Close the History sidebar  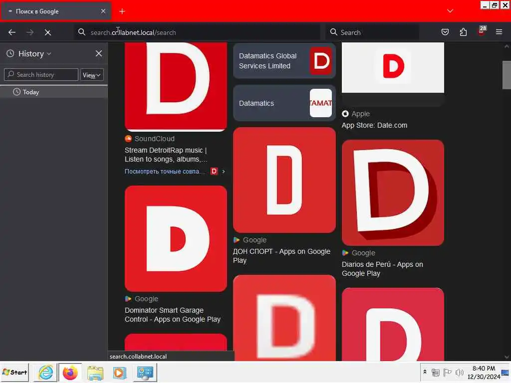[x=99, y=53]
